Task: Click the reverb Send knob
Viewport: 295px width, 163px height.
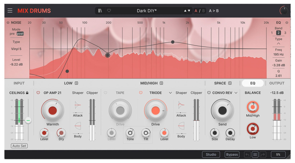Action: (x=222, y=110)
